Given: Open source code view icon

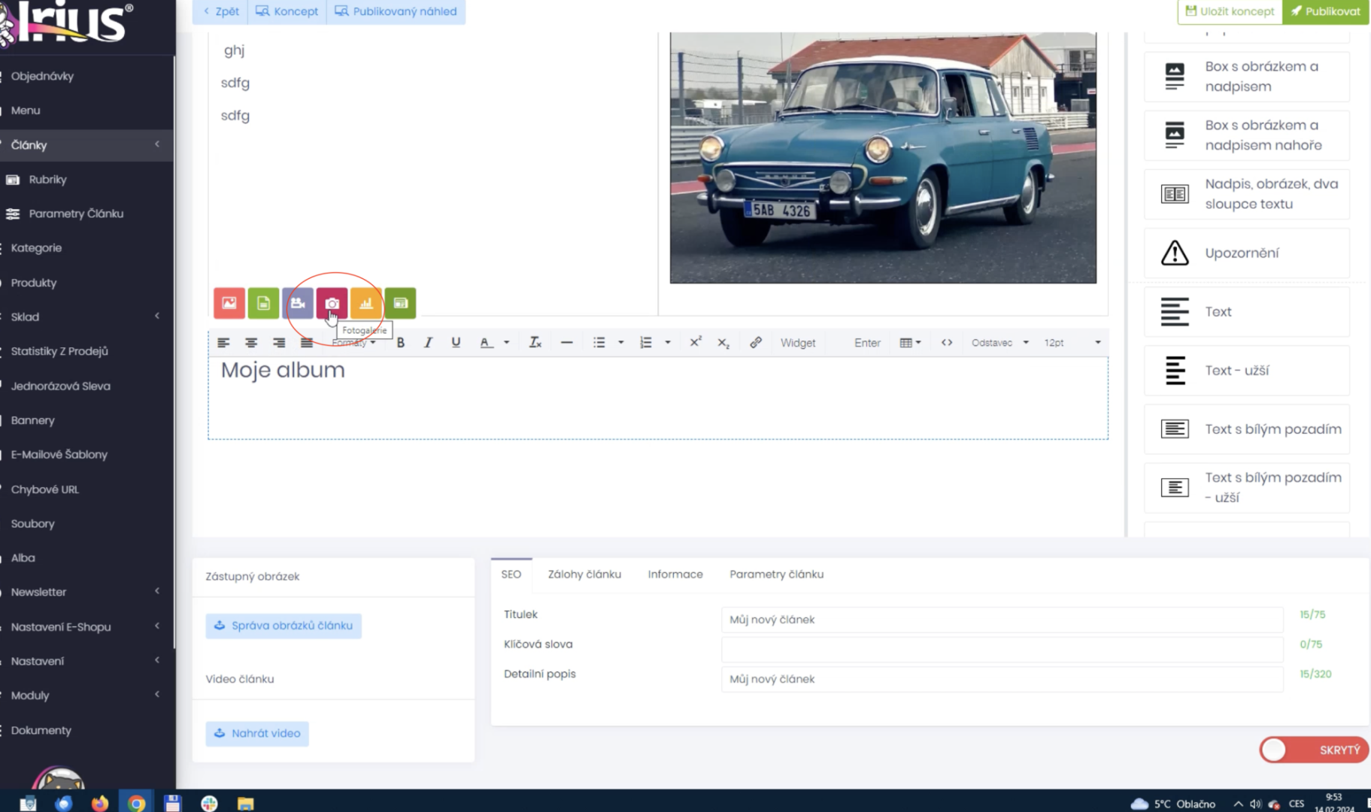Looking at the screenshot, I should click(947, 343).
